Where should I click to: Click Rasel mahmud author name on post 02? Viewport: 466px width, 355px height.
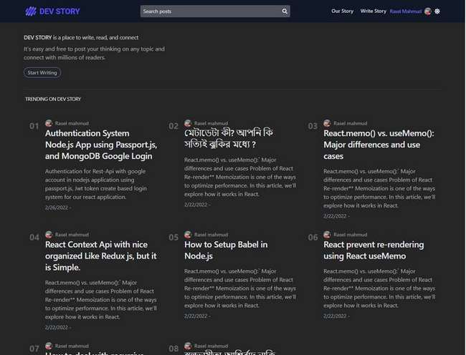click(x=211, y=123)
